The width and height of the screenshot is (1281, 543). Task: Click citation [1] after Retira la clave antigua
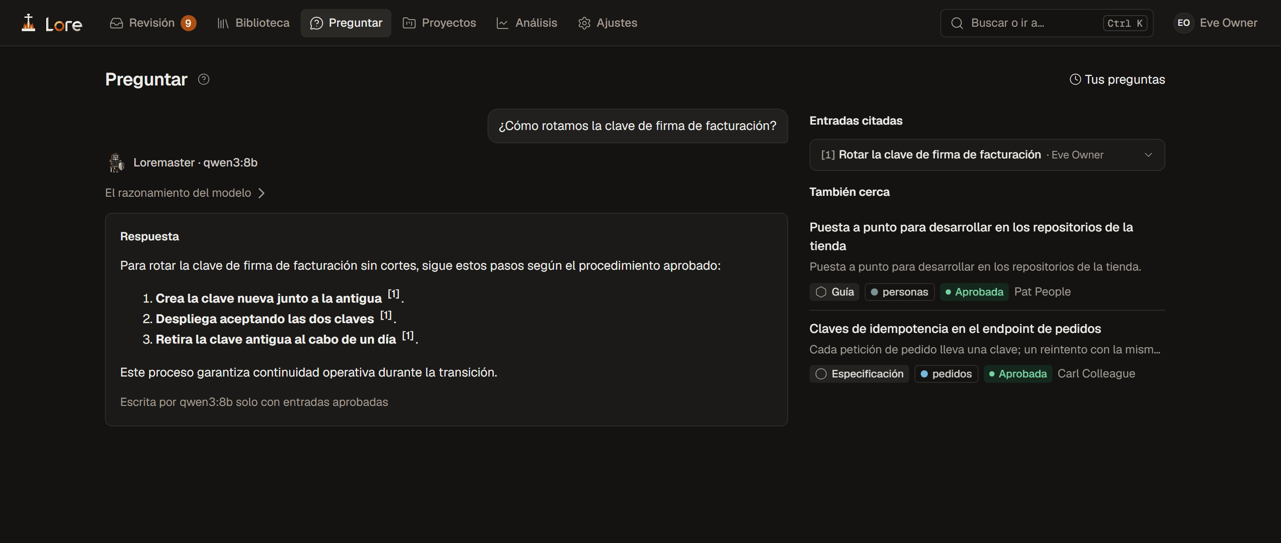(408, 336)
